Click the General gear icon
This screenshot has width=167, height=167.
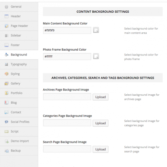(7, 7)
